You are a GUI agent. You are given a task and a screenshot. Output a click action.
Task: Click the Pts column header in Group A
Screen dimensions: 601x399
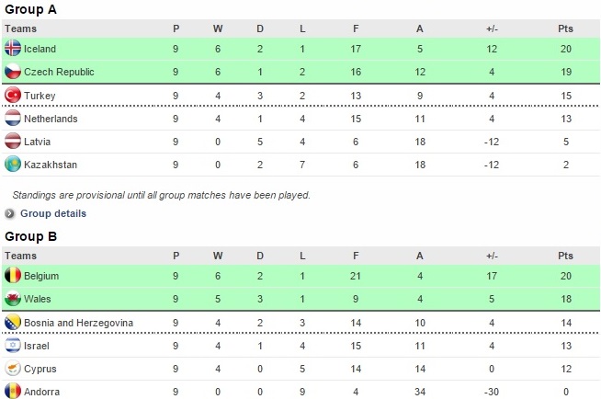pos(565,28)
